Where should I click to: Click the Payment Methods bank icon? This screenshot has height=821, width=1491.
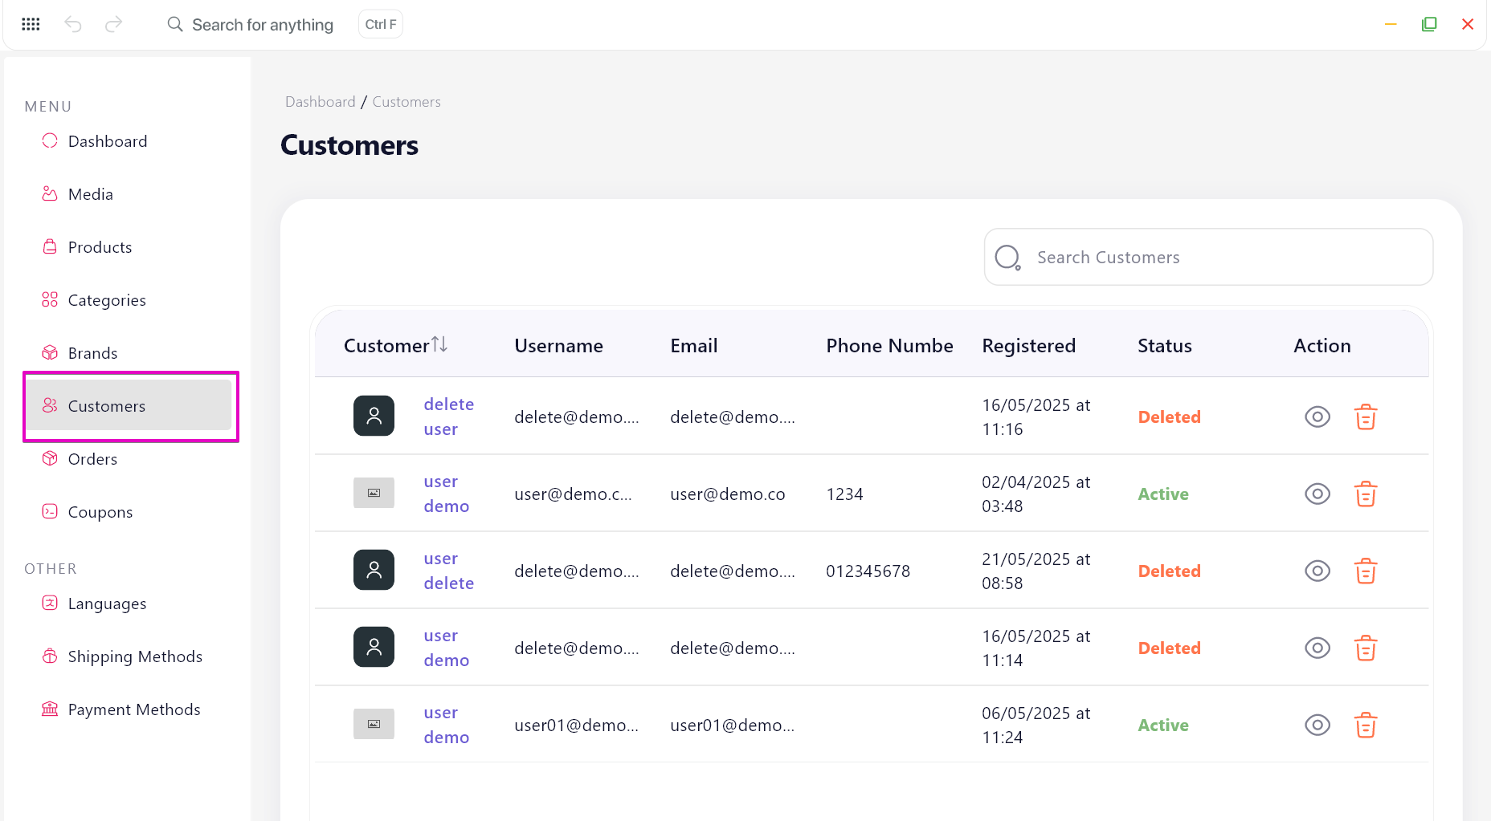(50, 709)
